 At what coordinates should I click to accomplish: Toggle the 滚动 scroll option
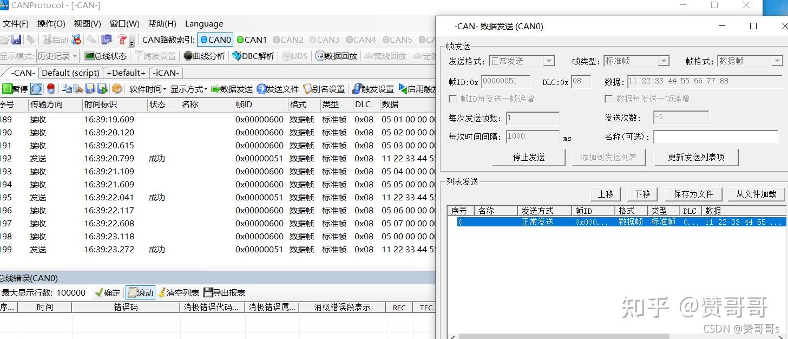(140, 292)
